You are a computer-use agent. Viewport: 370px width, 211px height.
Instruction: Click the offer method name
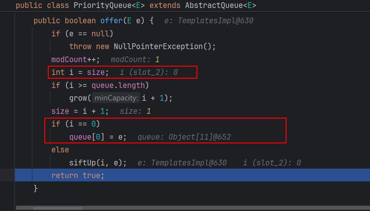pos(111,21)
